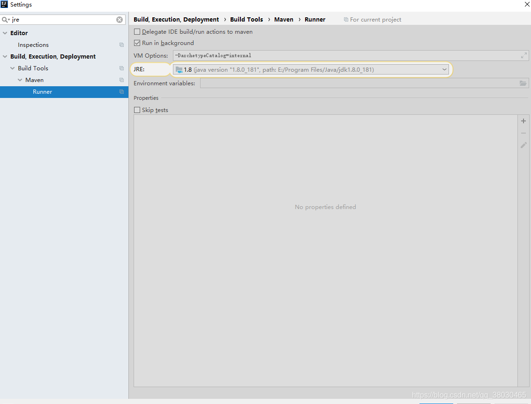The height and width of the screenshot is (404, 531).
Task: Click the copy settings icon beside Inspections
Action: pyautogui.click(x=121, y=45)
